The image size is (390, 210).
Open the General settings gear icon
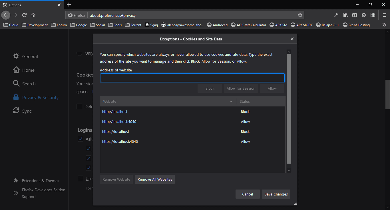16,56
